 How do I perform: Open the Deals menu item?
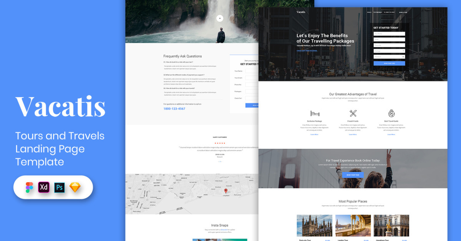(369, 12)
